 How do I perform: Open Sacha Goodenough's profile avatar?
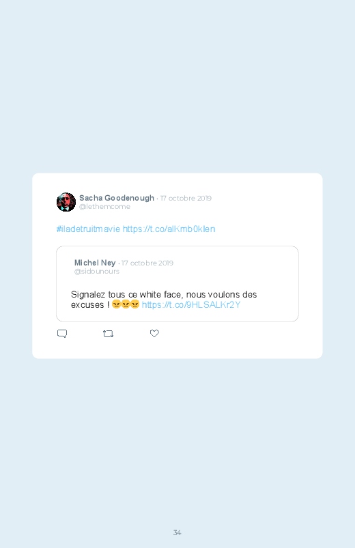coord(66,202)
